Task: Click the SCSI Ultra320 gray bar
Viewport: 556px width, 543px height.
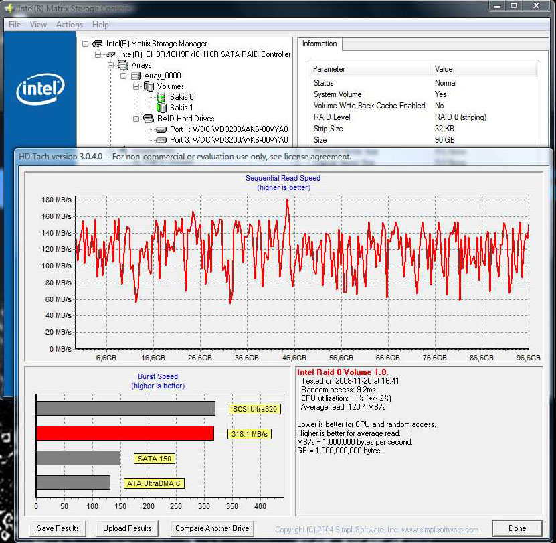Action: coord(126,408)
